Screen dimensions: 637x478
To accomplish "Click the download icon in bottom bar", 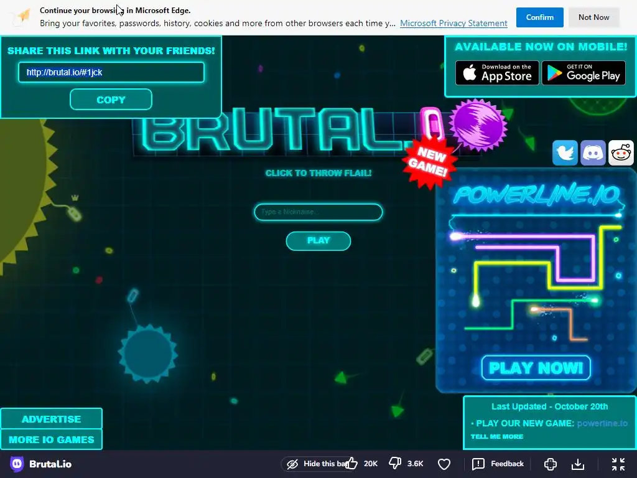I will [578, 464].
